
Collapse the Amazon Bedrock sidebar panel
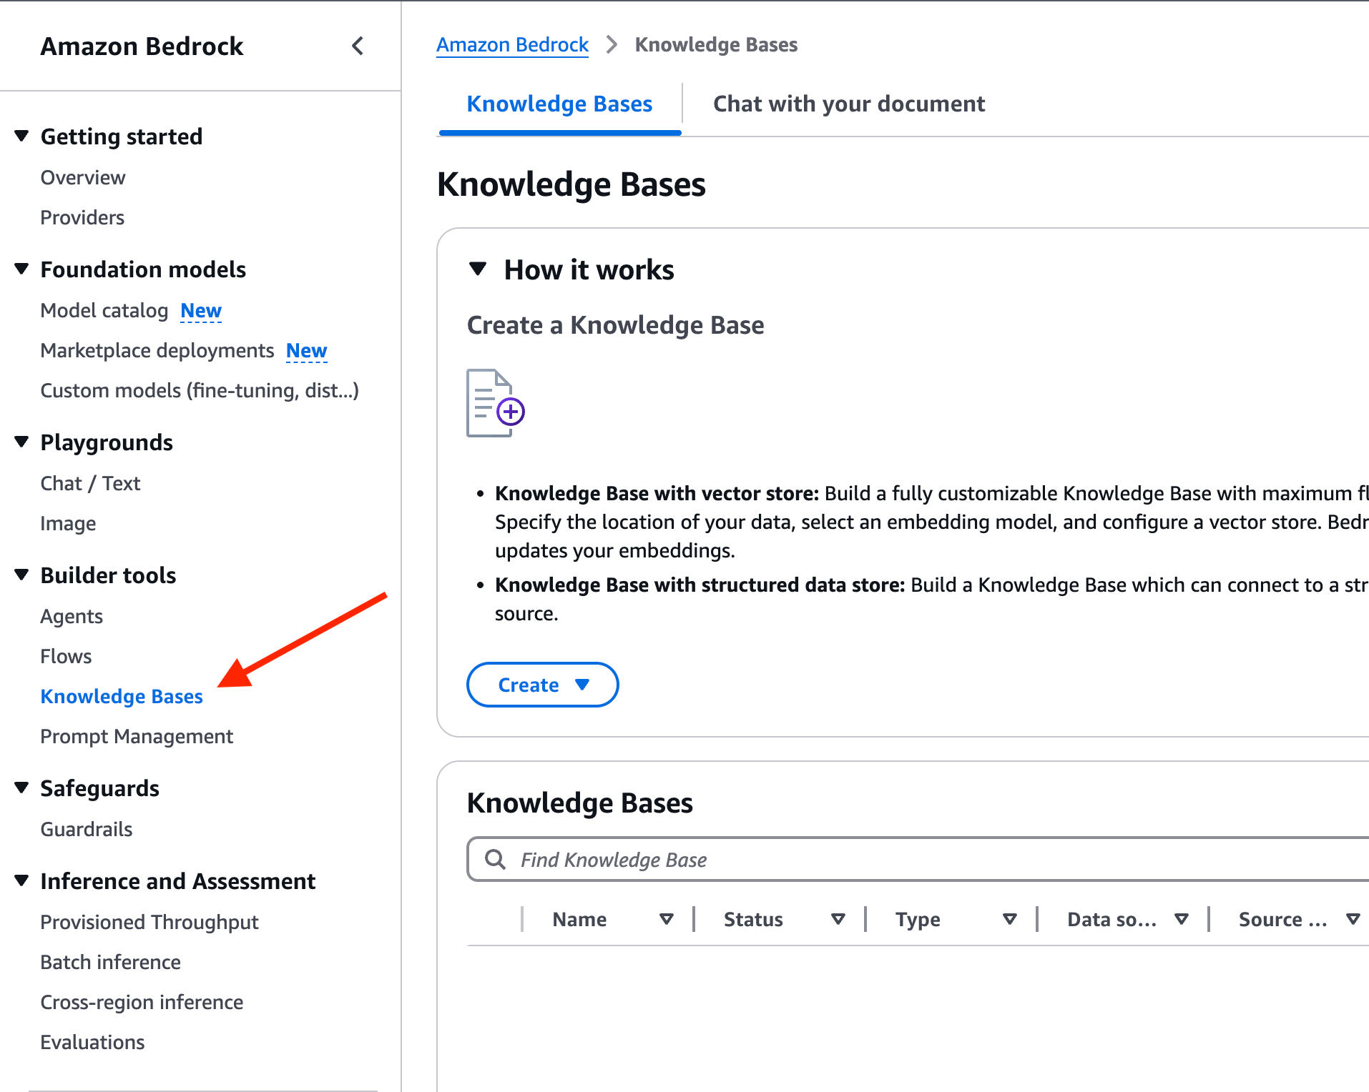click(358, 46)
